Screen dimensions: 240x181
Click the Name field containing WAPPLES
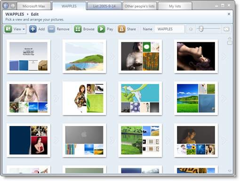click(169, 29)
